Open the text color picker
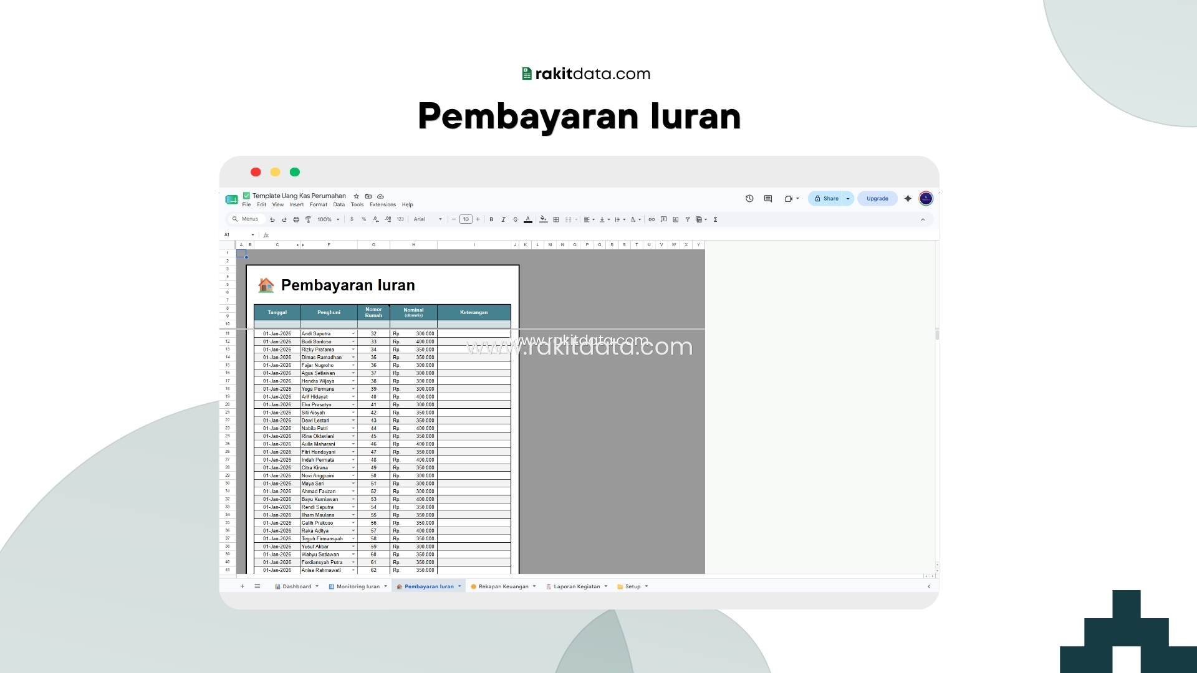 point(528,219)
